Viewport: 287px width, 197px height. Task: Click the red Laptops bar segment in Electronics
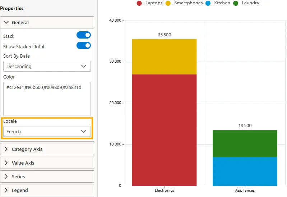point(164,130)
